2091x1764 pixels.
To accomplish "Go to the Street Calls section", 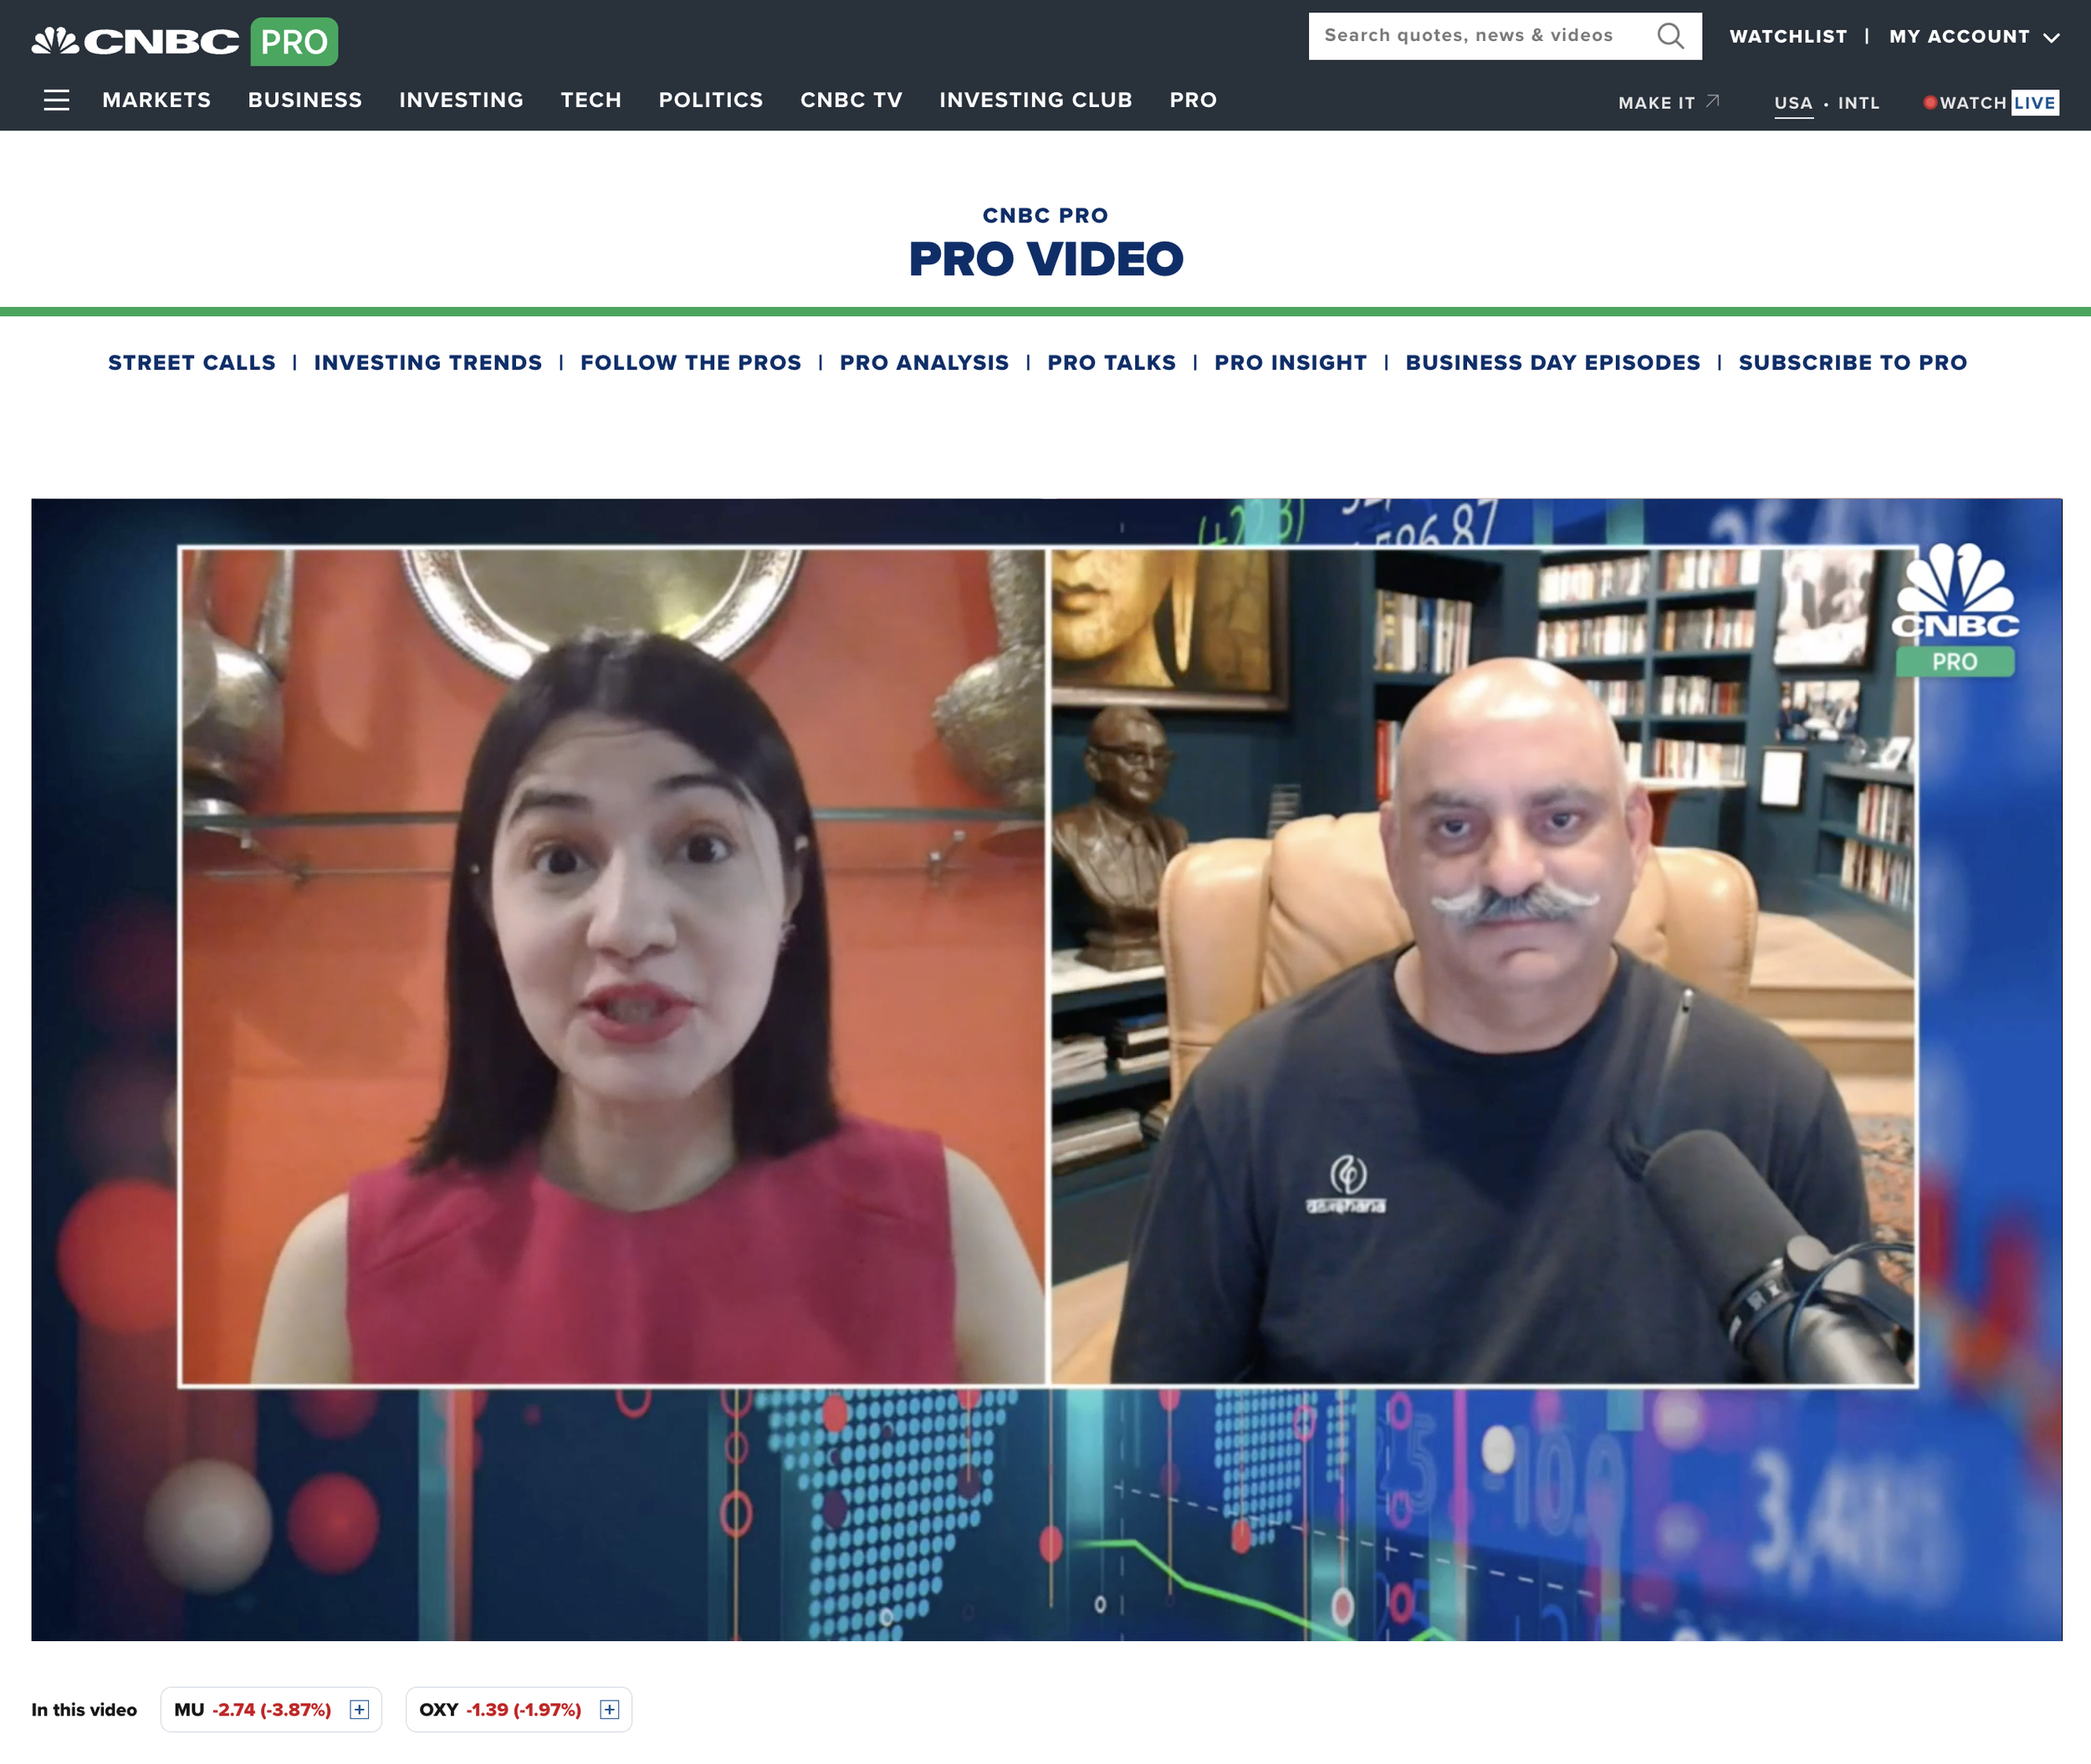I will pos(192,363).
